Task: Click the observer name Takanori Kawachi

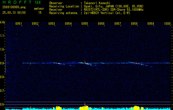Action: point(97,3)
